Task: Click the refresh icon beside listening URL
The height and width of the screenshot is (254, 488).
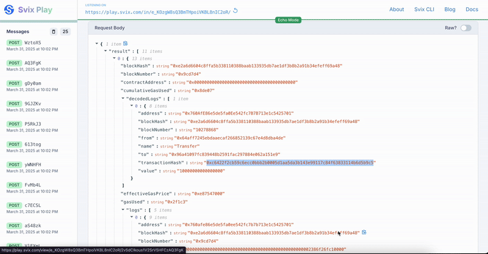Action: coord(235,11)
